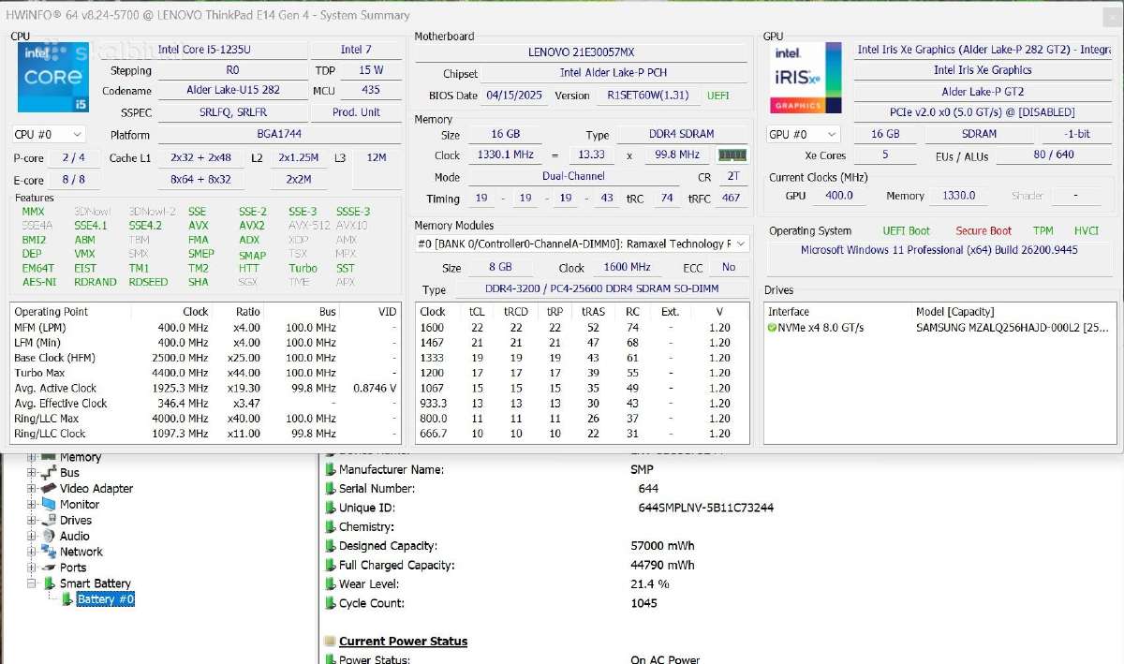Click the LENOVO 21E30057MX motherboard field
The height and width of the screenshot is (664, 1124).
click(581, 52)
